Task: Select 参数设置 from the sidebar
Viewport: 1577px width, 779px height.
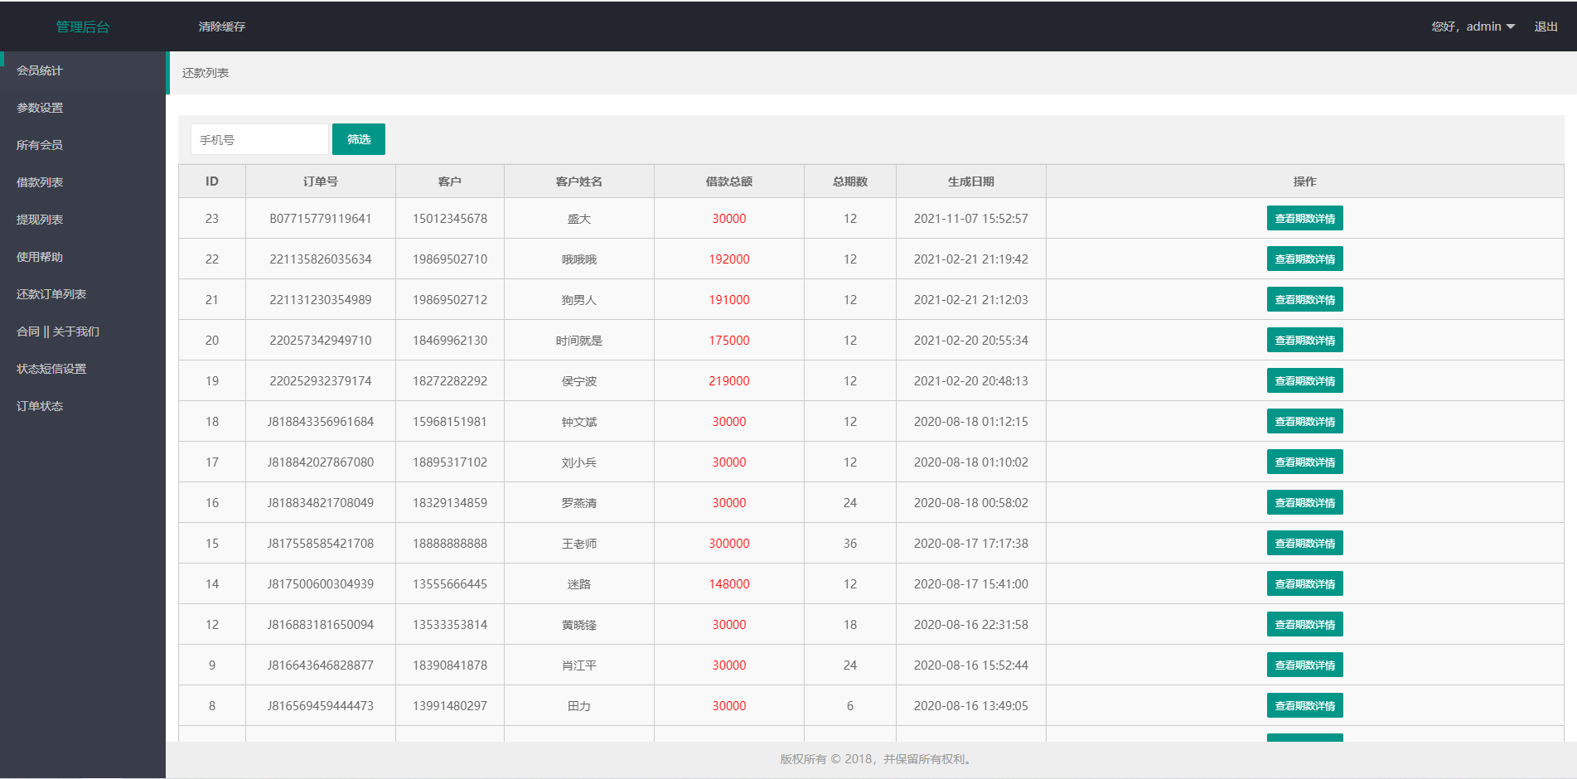Action: click(x=41, y=108)
